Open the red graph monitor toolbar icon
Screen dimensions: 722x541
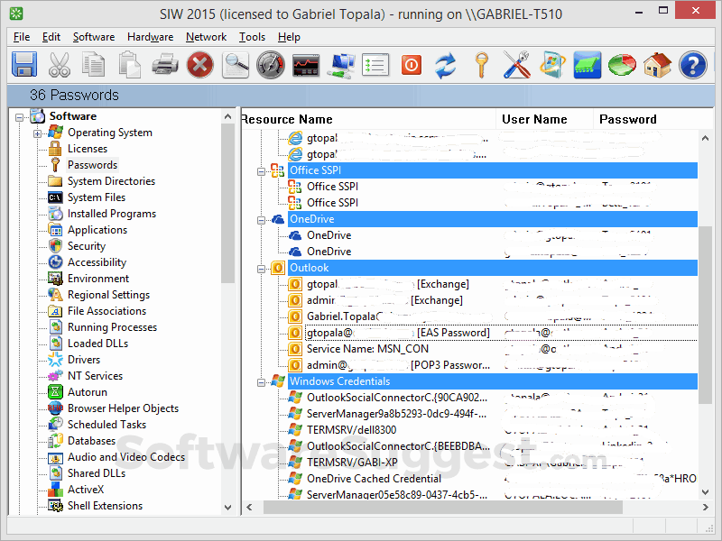click(306, 65)
